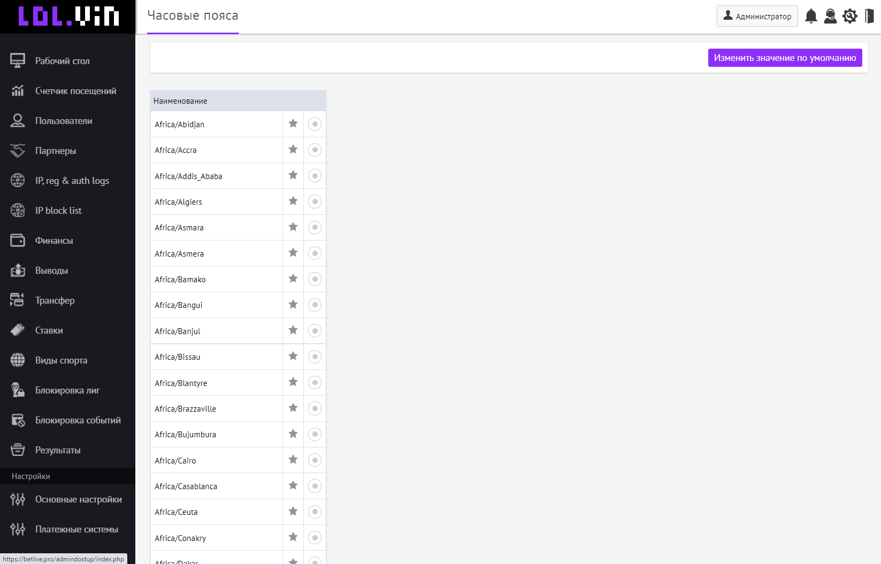Click the logout door icon

[869, 16]
